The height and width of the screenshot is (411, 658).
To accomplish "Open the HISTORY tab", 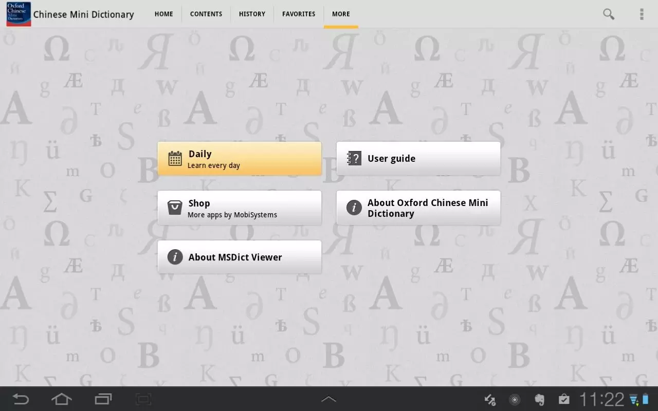I will 252,14.
